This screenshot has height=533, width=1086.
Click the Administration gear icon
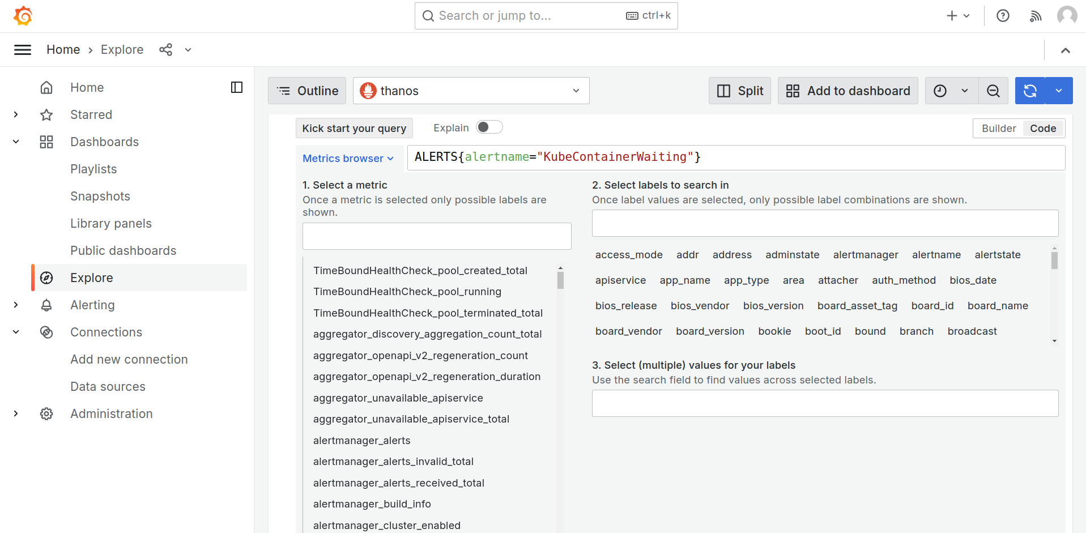click(x=46, y=413)
